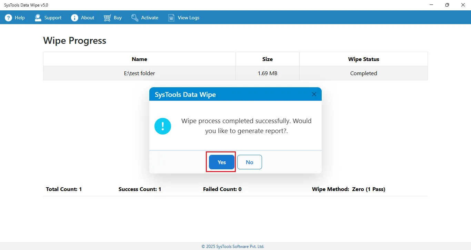
Task: Open the Support menu label
Action: 53,18
